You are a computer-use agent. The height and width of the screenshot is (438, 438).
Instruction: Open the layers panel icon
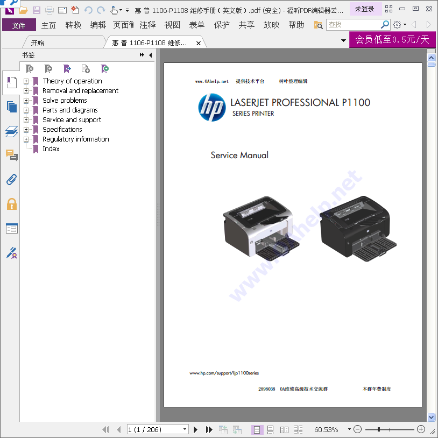pos(12,131)
